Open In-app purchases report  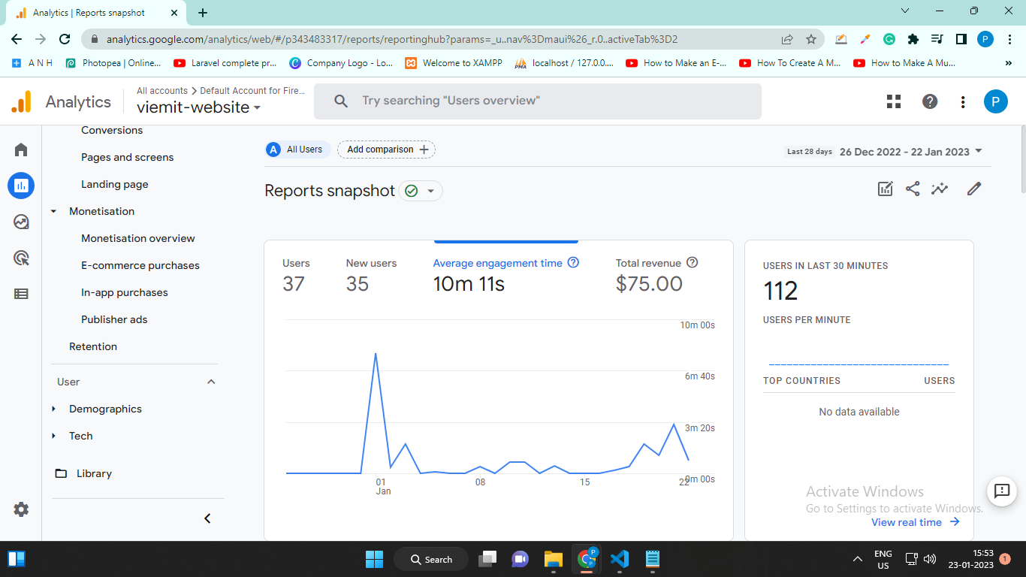(x=125, y=292)
